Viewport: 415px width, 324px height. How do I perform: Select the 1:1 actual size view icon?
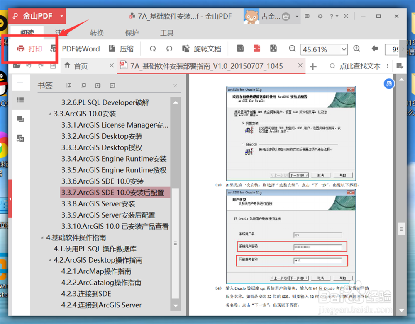point(240,48)
